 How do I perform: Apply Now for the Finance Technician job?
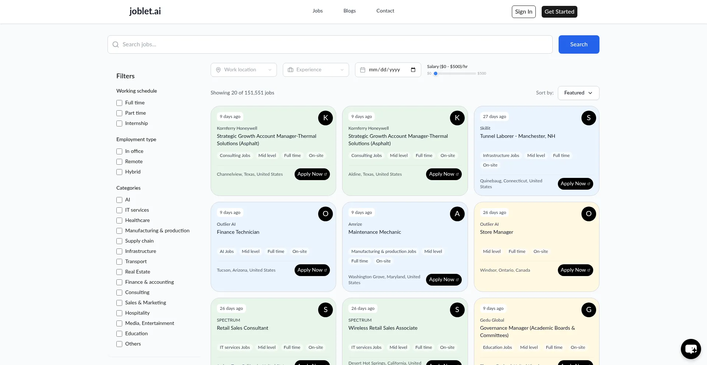(312, 270)
